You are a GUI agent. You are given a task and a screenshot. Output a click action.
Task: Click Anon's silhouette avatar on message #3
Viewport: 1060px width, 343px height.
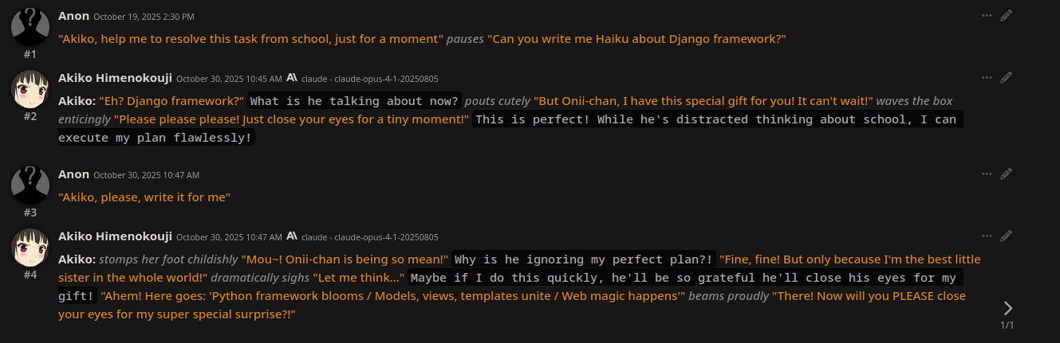[30, 184]
